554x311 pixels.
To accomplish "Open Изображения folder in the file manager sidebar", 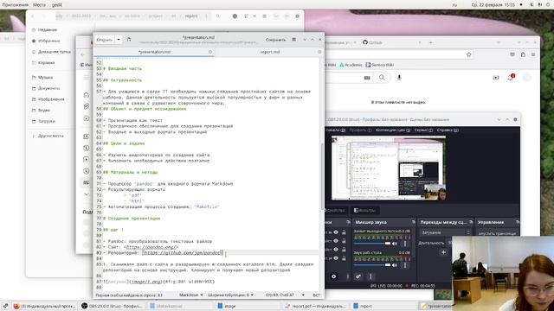I will [51, 99].
